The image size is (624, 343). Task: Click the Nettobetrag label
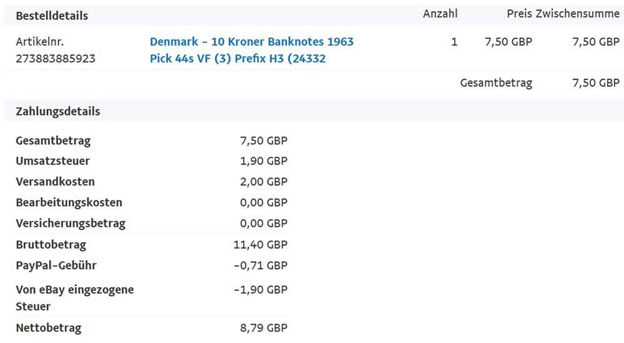point(48,328)
